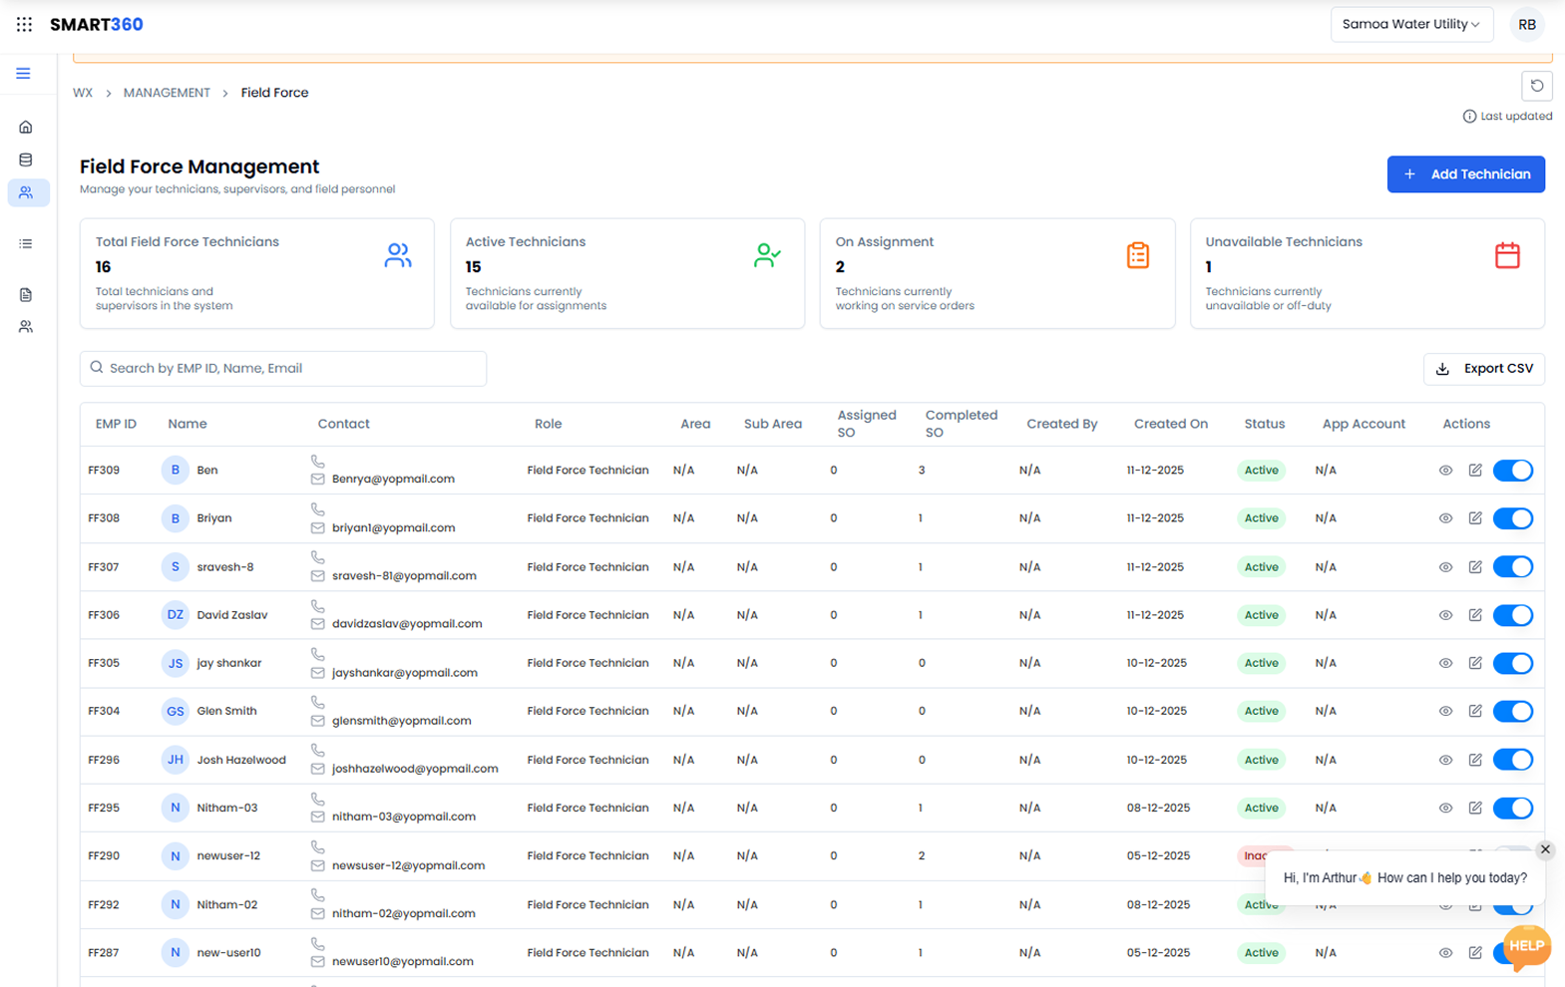Click Benrya@yopmail.com email

(x=393, y=479)
